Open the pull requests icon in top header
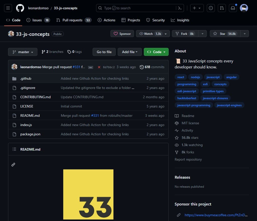 222,8
